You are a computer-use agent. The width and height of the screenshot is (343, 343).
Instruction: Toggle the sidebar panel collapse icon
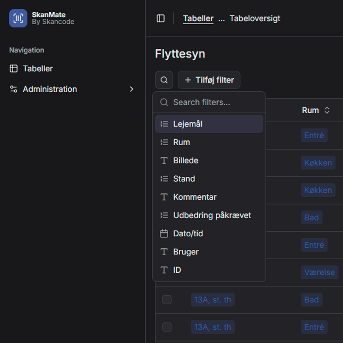click(x=160, y=18)
